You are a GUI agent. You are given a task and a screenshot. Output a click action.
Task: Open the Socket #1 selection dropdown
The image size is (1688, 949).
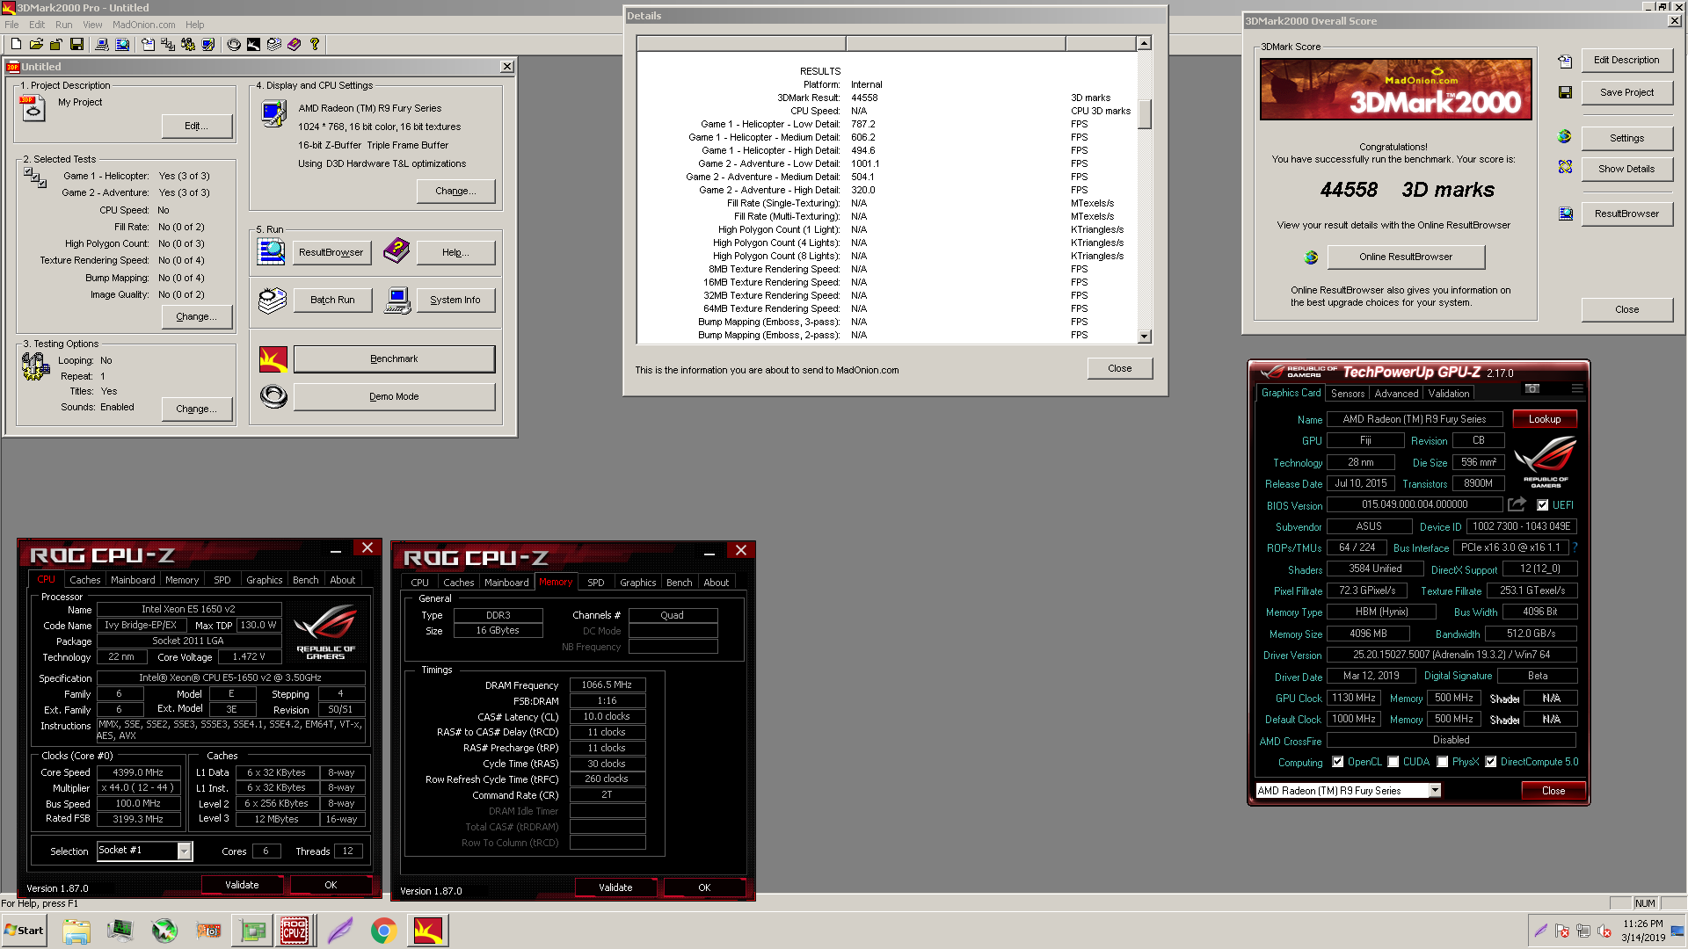tap(184, 851)
